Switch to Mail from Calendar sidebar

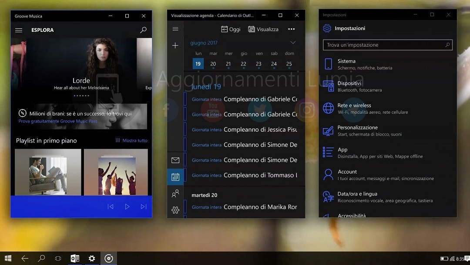click(x=175, y=160)
